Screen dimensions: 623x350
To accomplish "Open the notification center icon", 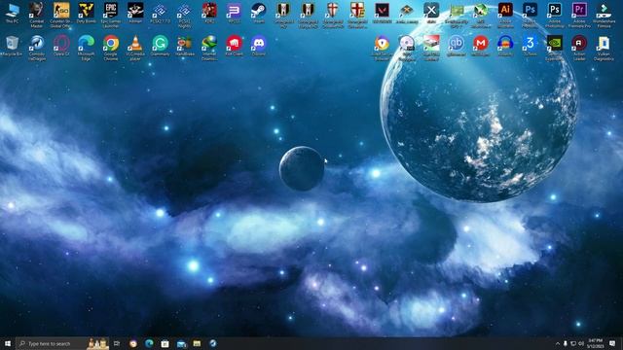I will coord(612,343).
